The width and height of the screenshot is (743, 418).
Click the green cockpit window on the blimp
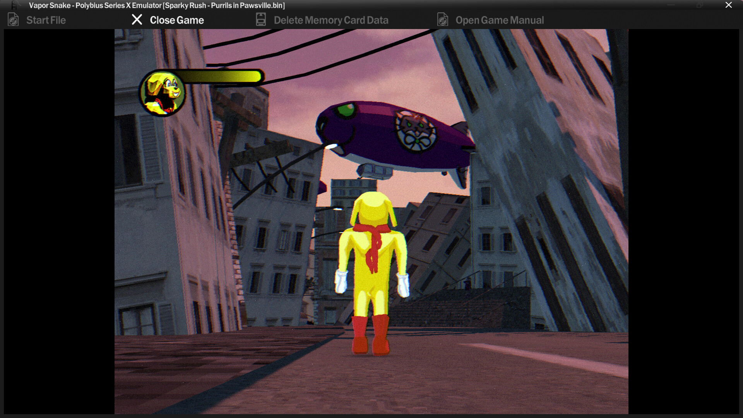pyautogui.click(x=346, y=110)
